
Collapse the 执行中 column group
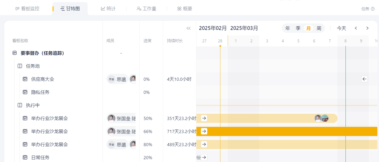point(20,105)
